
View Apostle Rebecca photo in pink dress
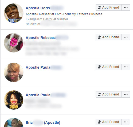(14, 43)
